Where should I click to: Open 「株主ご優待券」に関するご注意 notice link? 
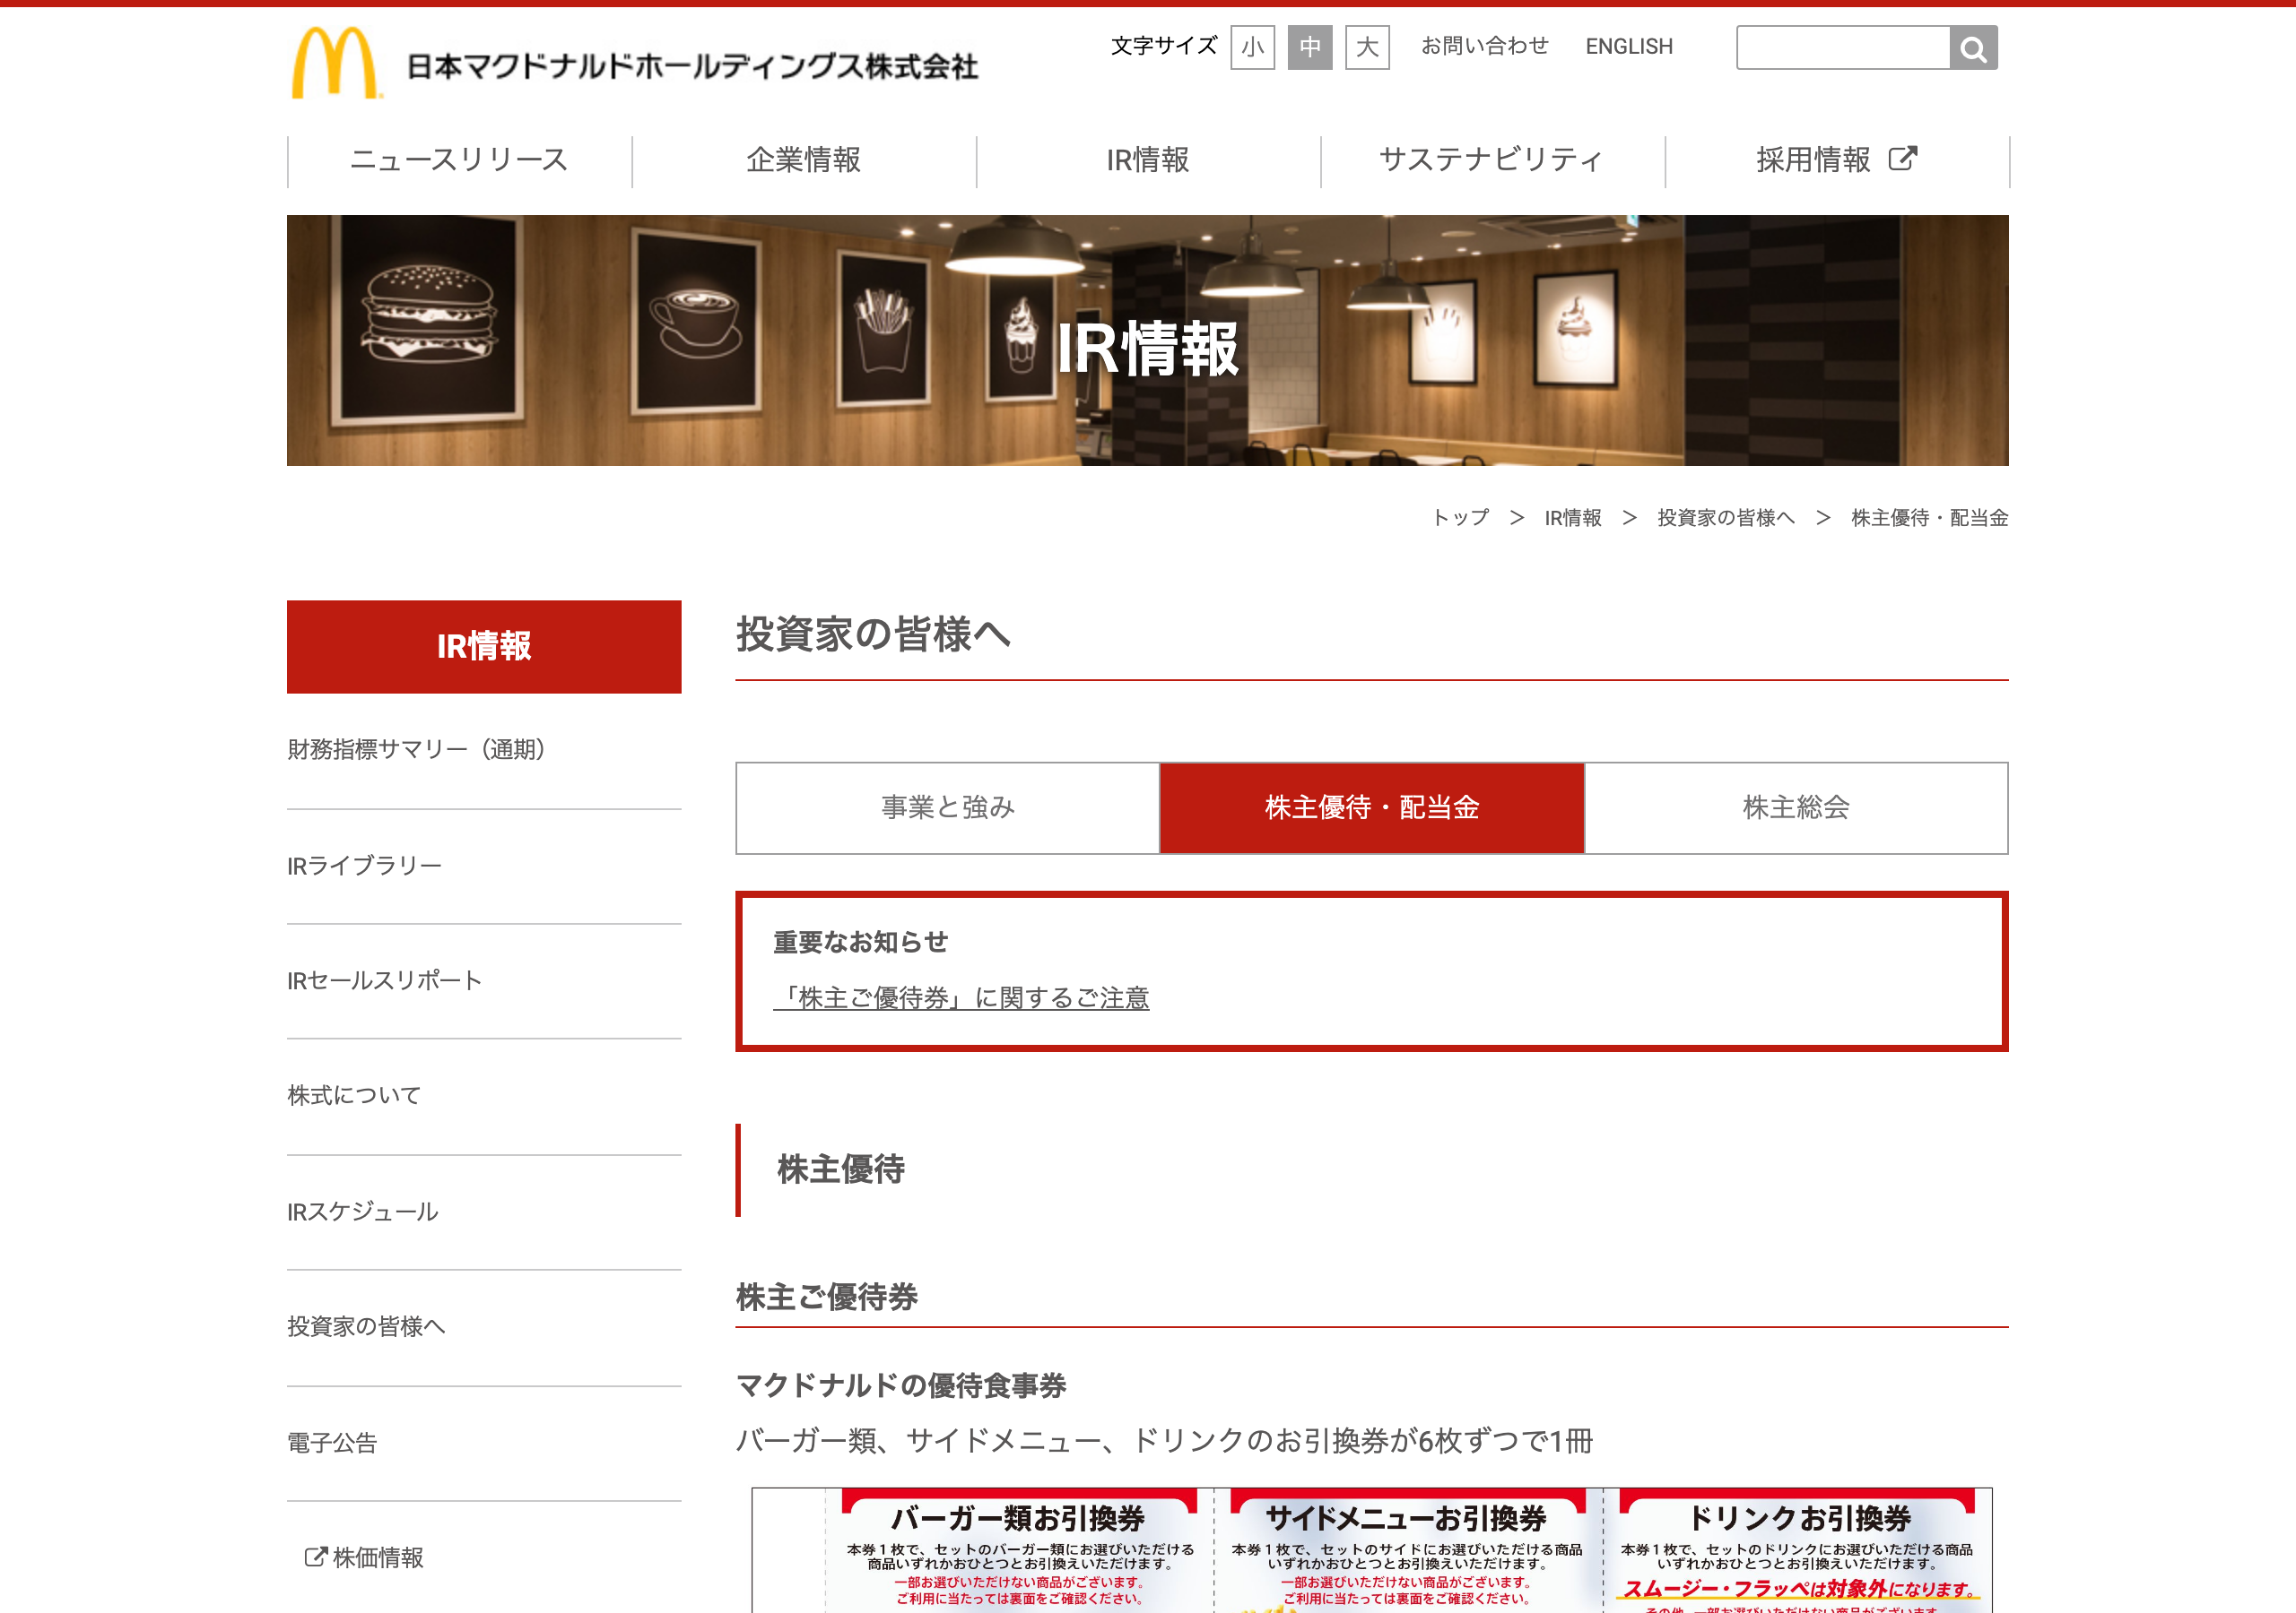[961, 997]
